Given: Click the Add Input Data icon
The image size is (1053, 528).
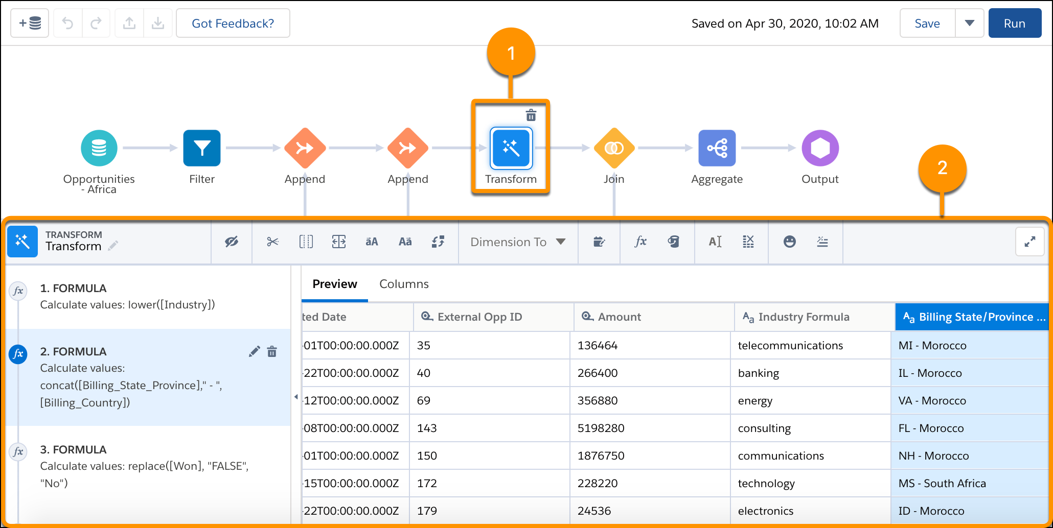Looking at the screenshot, I should coord(30,23).
